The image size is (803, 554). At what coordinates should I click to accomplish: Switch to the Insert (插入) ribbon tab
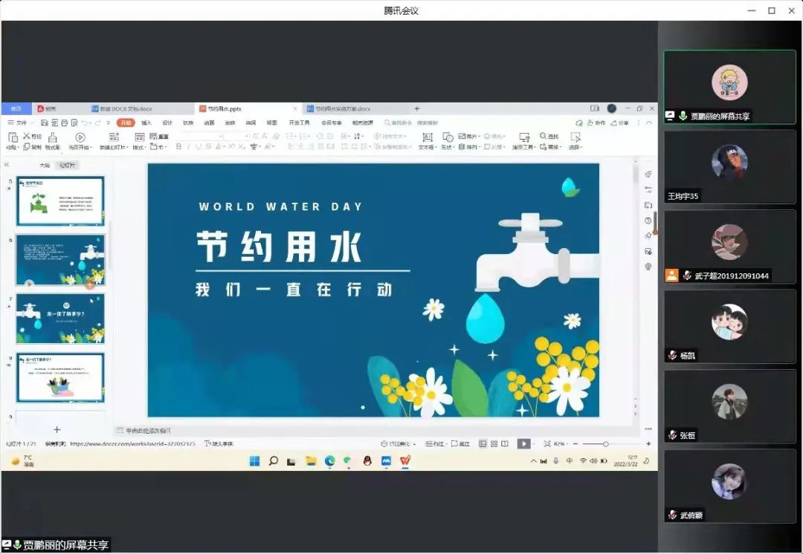point(146,123)
